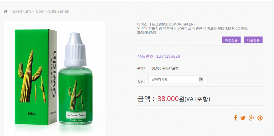Image resolution: width=274 pixels, height=136 pixels.
Task: Open the premium breadcrumb category
Action: coord(22,11)
